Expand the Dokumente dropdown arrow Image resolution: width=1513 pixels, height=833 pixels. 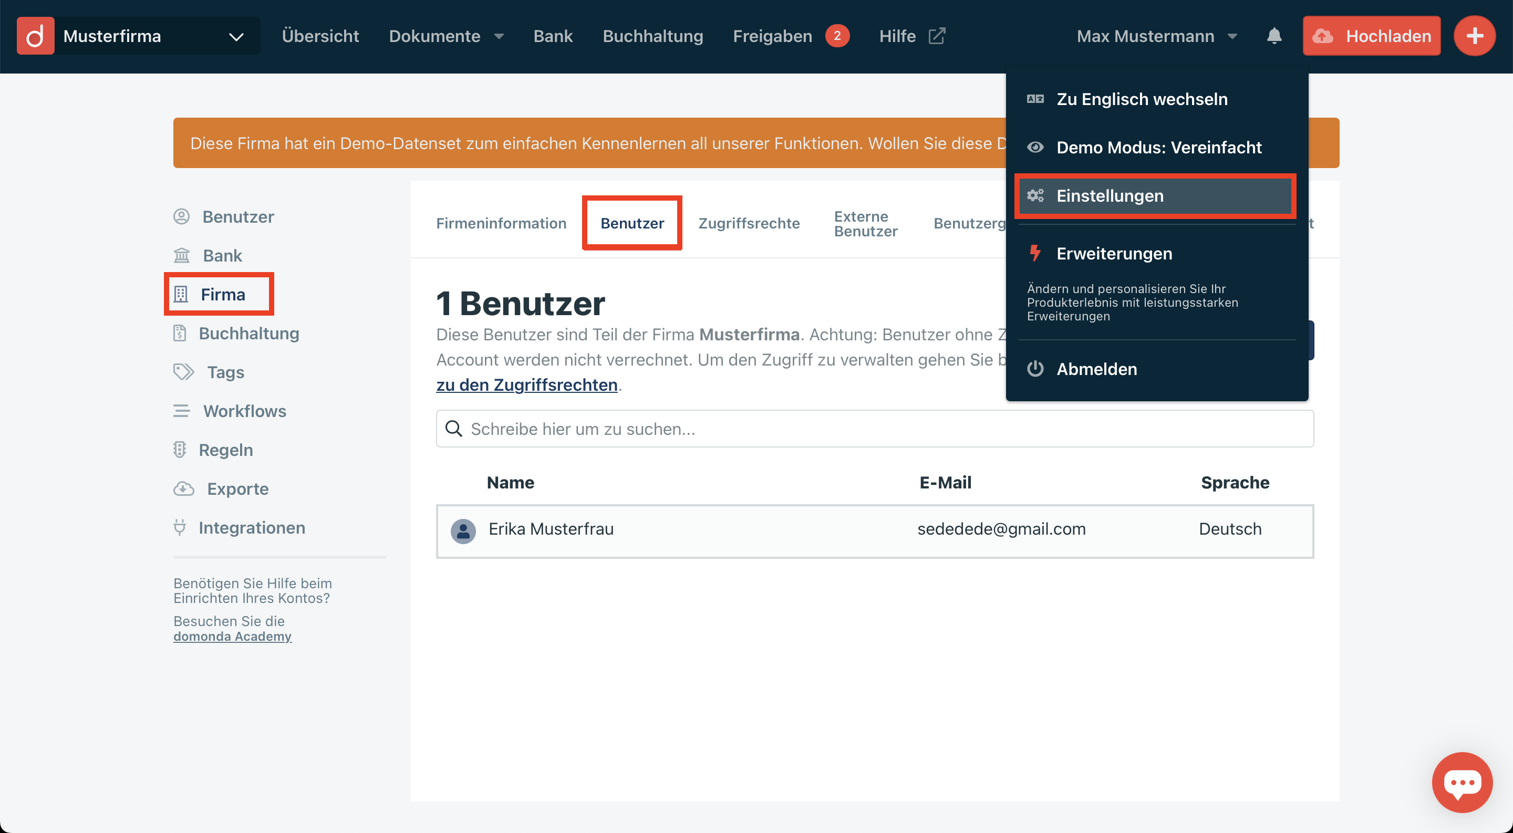(499, 36)
